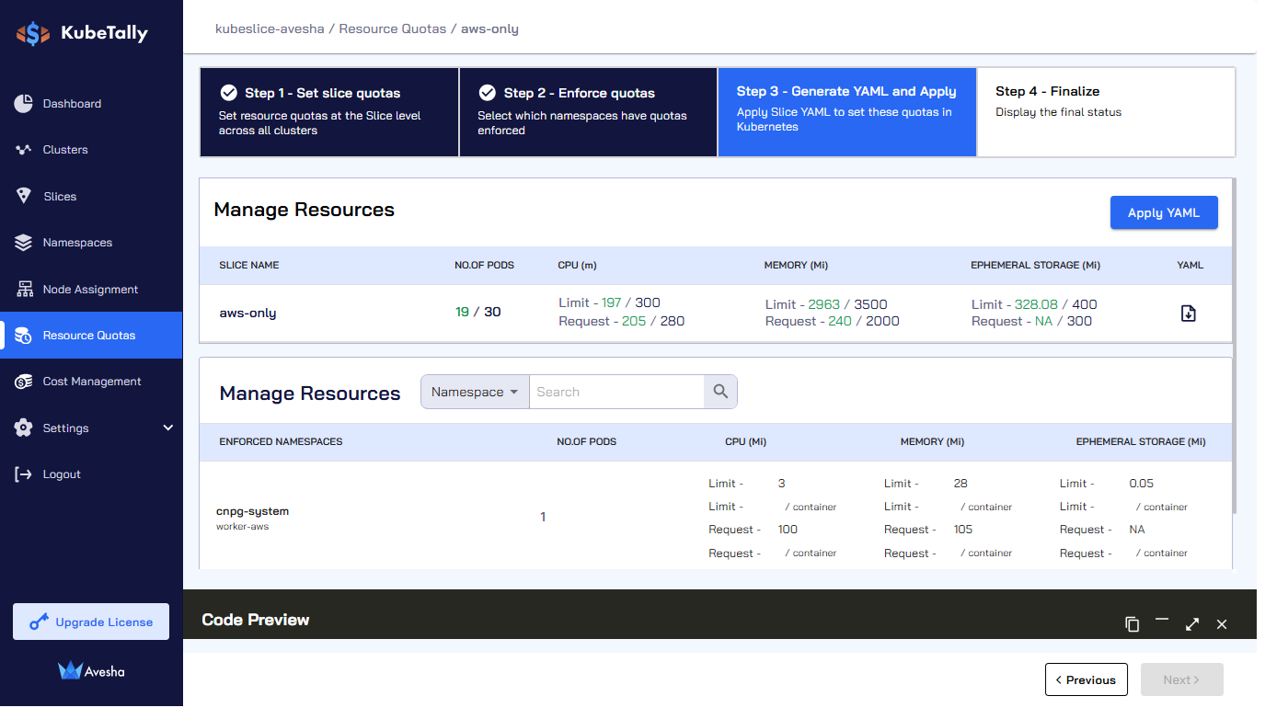1265x719 pixels.
Task: Open Cost Management menu item
Action: pos(92,382)
